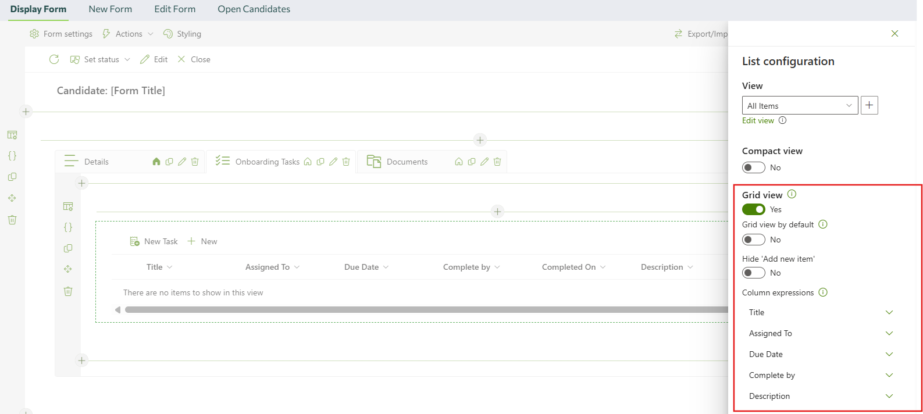Close the List configuration panel
This screenshot has height=414, width=923.
coord(895,34)
